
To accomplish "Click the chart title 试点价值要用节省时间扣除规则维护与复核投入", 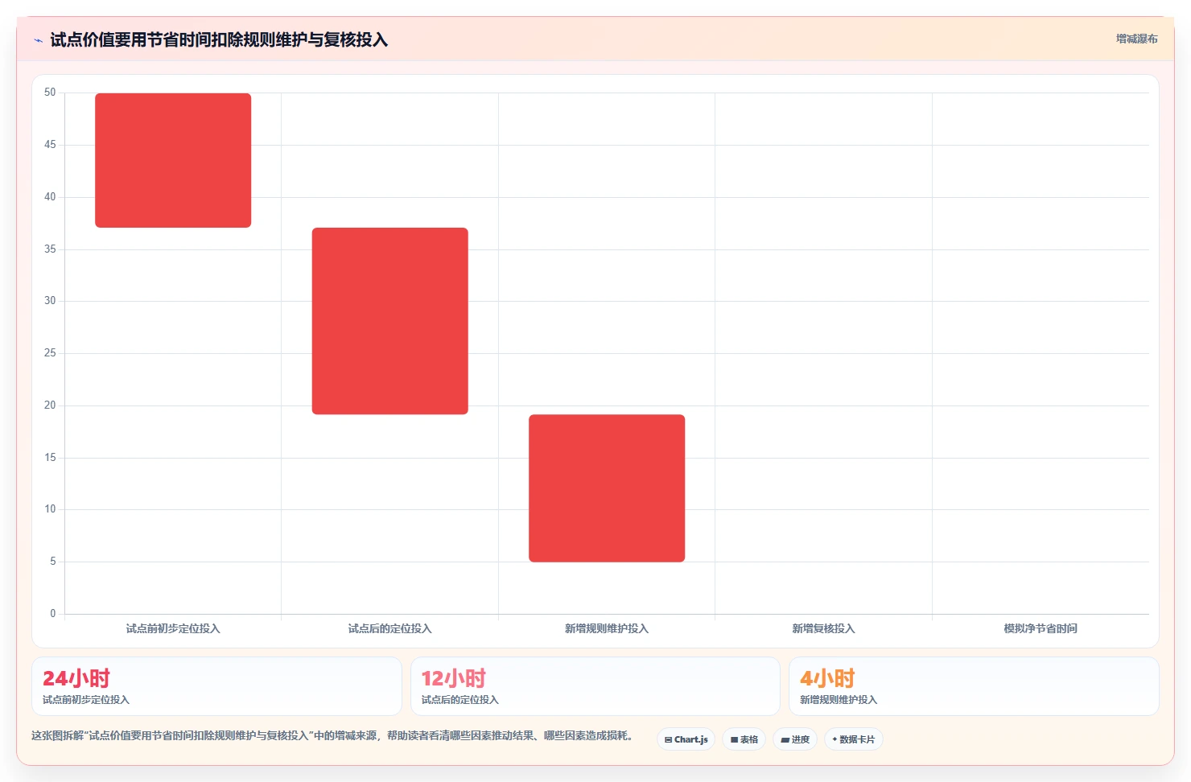I will pyautogui.click(x=219, y=40).
